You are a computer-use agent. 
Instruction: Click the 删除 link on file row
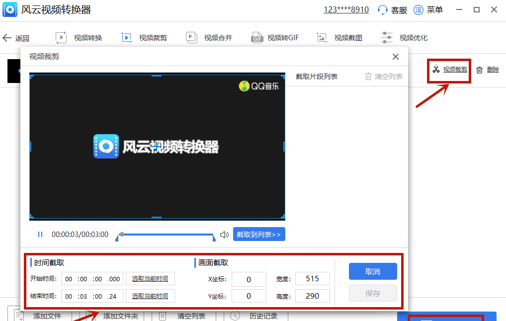pyautogui.click(x=493, y=70)
